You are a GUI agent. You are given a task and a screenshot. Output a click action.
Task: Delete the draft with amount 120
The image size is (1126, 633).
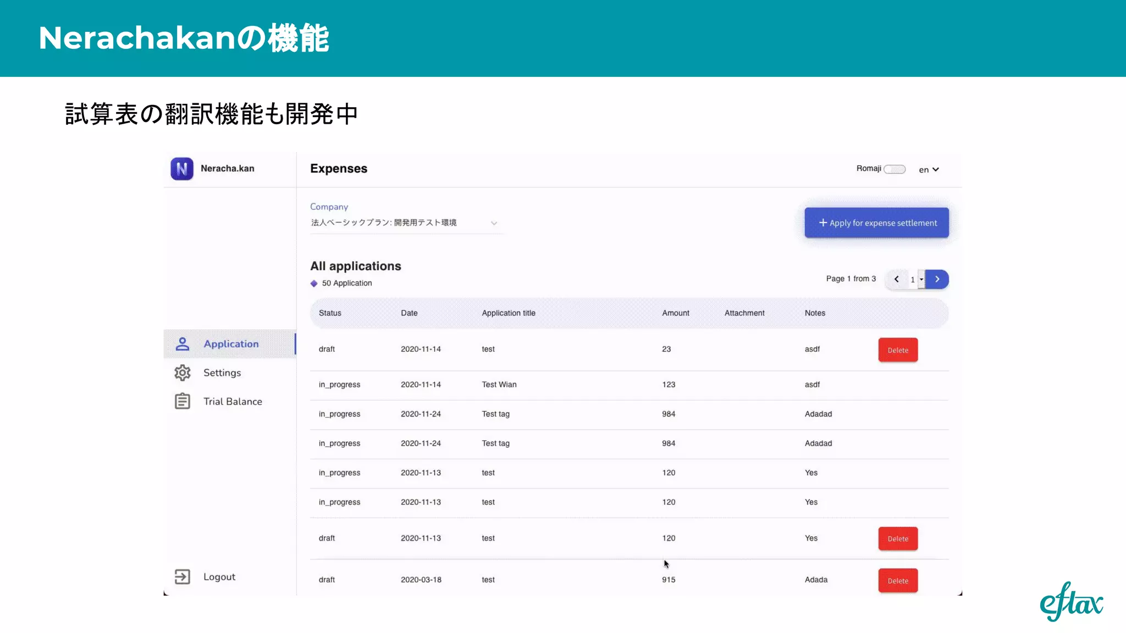pos(898,538)
